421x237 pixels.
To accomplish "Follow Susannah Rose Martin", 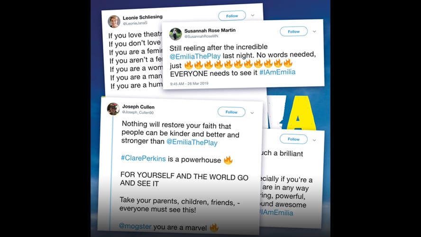I will (x=293, y=31).
